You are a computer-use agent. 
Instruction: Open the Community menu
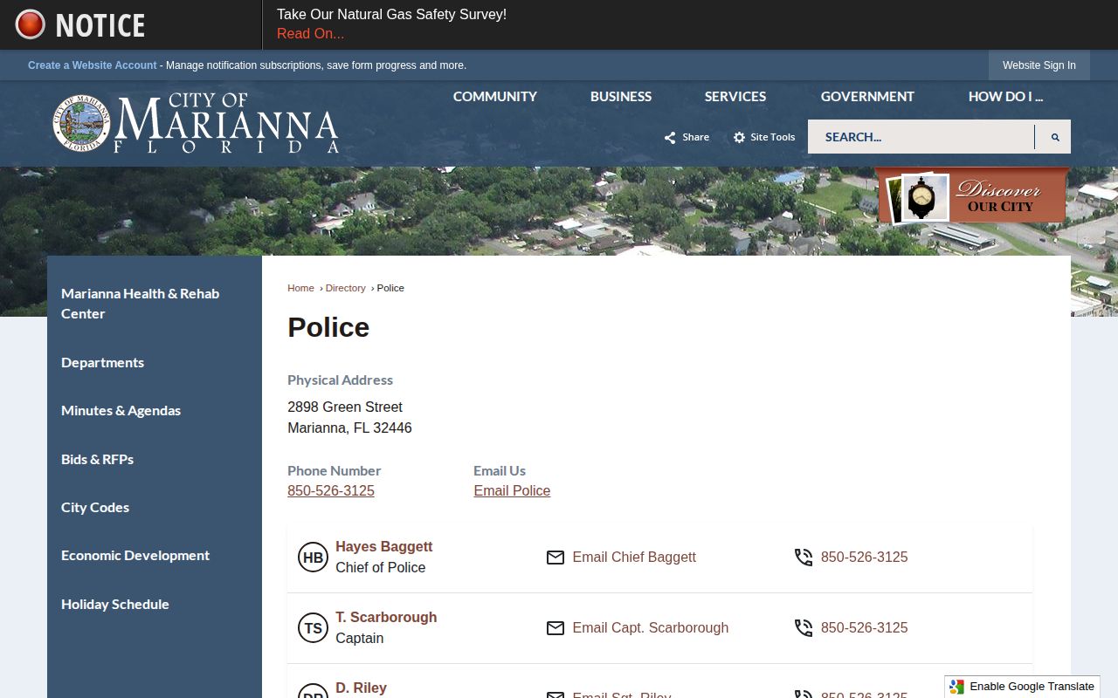495,97
